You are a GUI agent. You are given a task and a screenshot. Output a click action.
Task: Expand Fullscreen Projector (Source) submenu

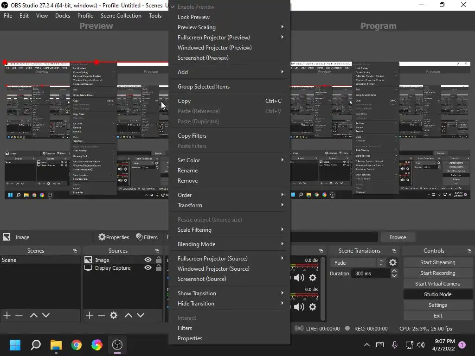(x=229, y=259)
